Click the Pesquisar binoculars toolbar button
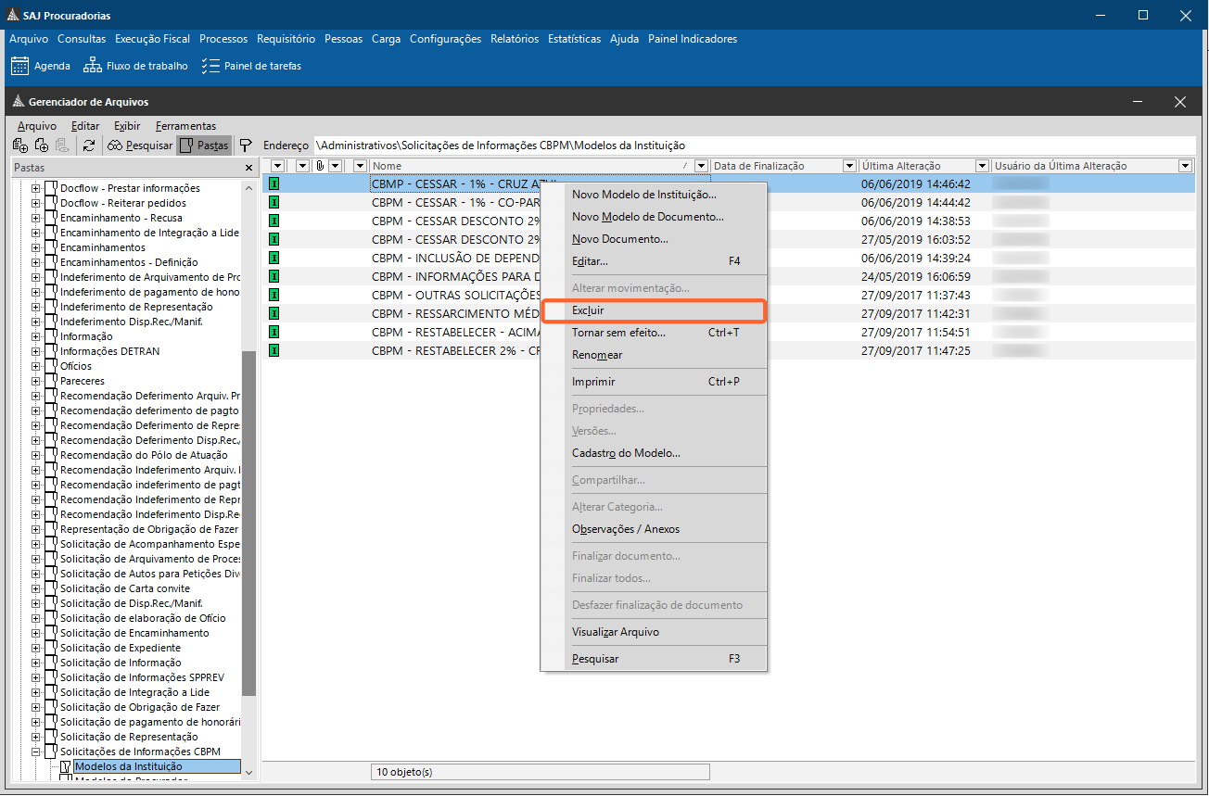Viewport: 1209px width, 796px height. 140,145
